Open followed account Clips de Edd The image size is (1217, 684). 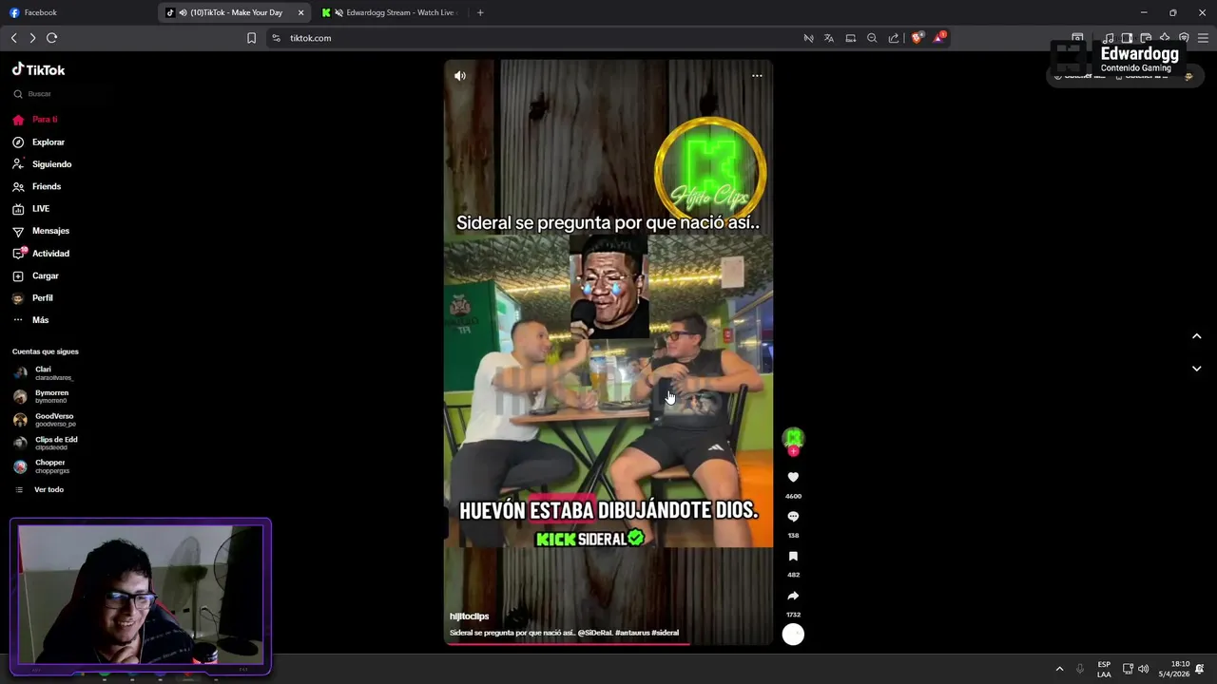45,443
